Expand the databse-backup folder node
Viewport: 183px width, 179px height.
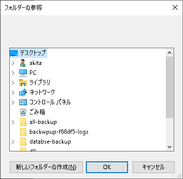13,142
